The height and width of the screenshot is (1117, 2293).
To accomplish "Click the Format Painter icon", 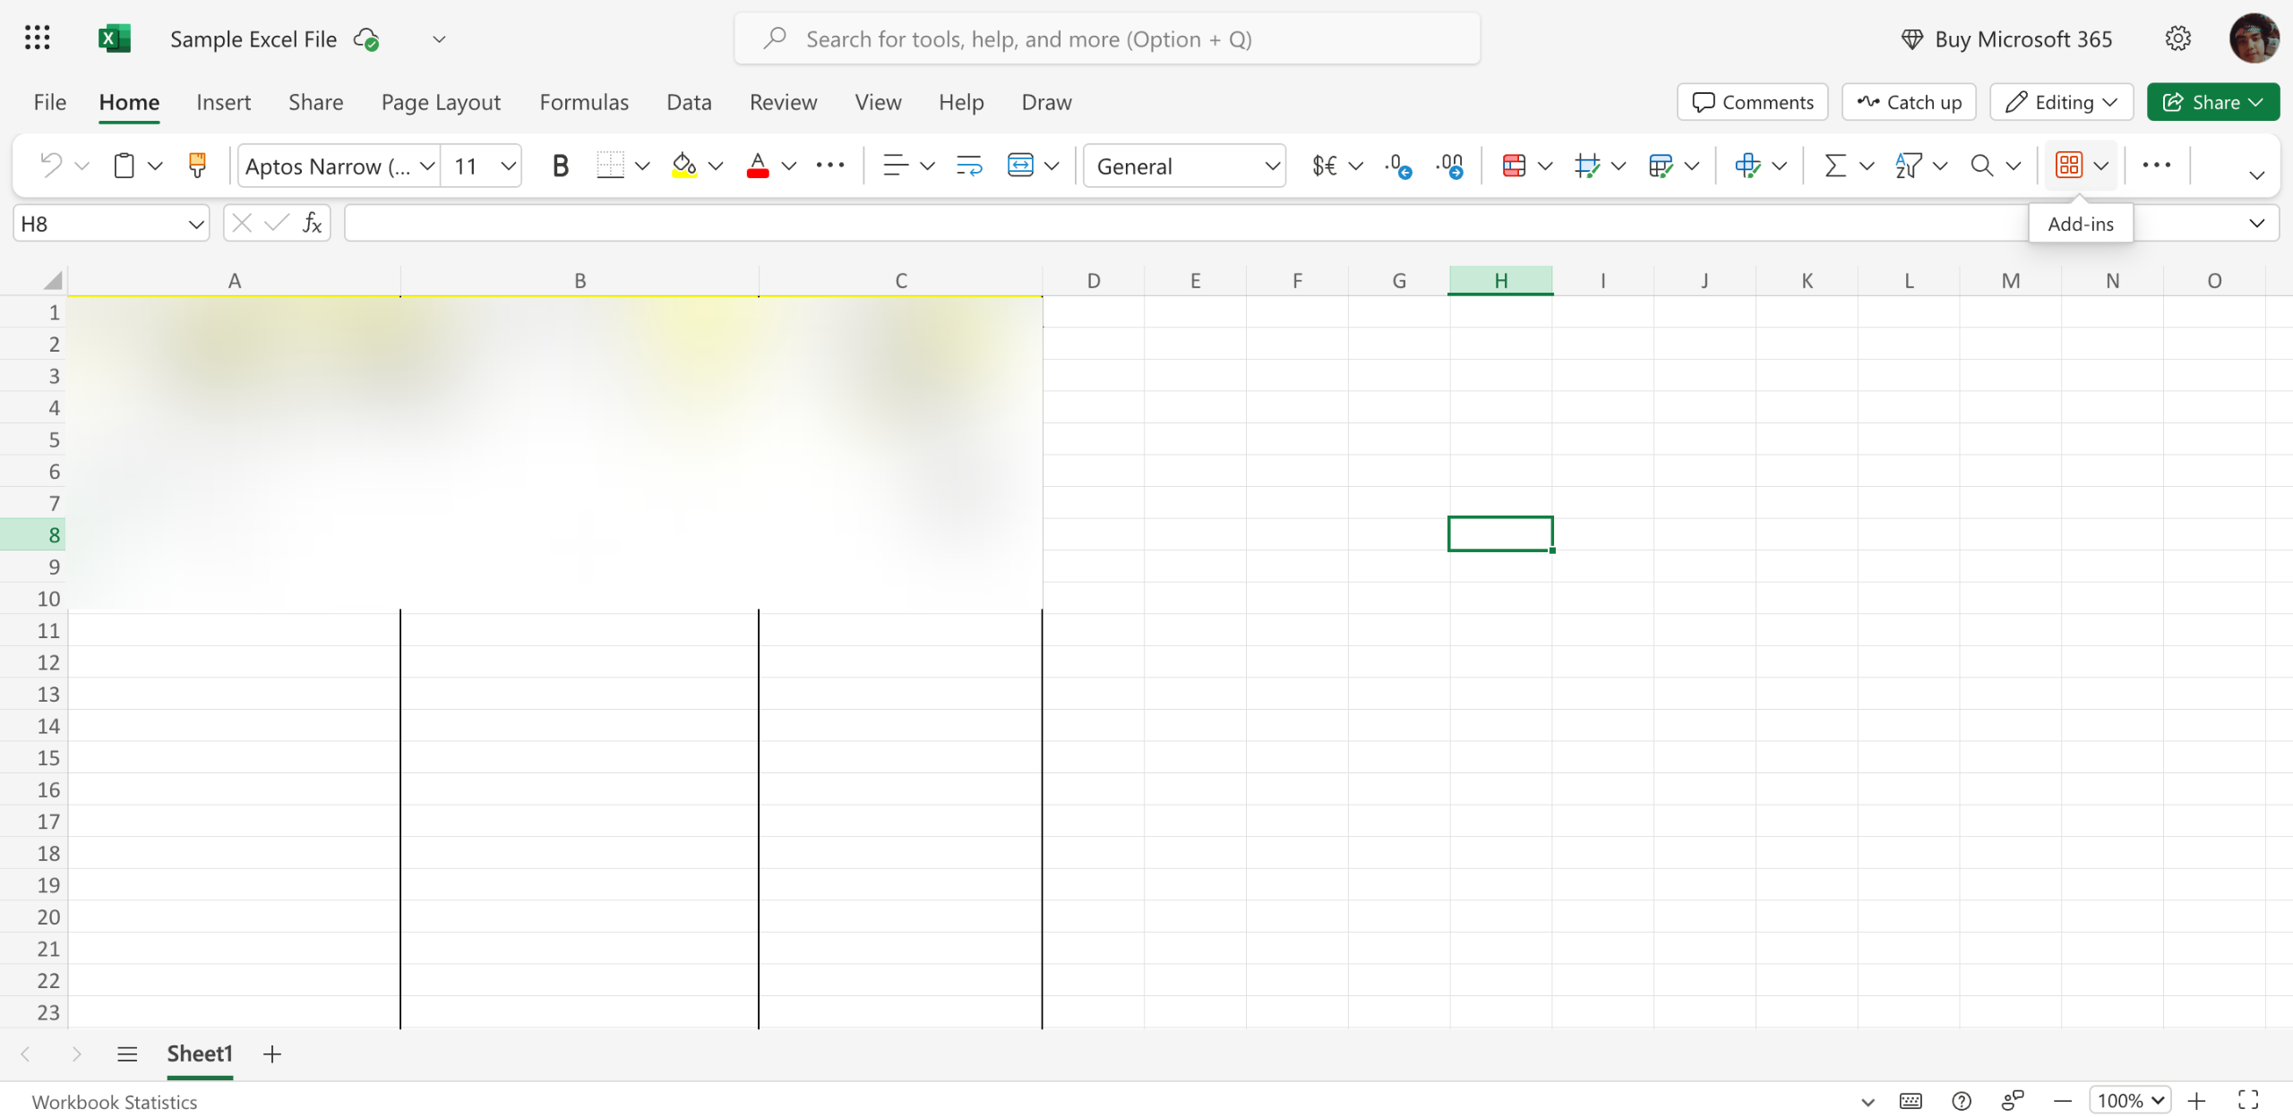I will (197, 166).
